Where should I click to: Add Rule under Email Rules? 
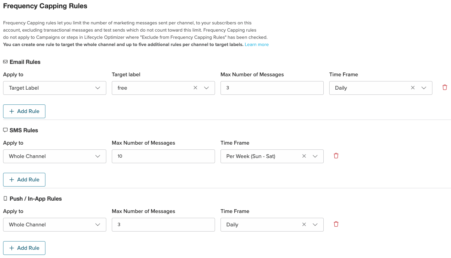(24, 111)
